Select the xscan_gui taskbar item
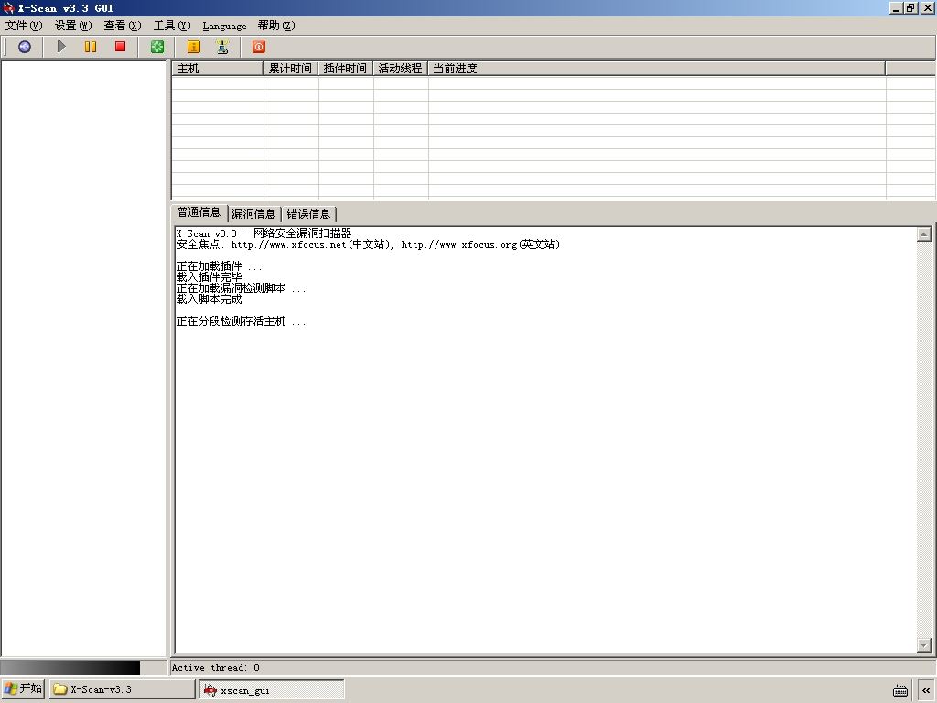Viewport: 937px width, 703px height. click(x=273, y=690)
